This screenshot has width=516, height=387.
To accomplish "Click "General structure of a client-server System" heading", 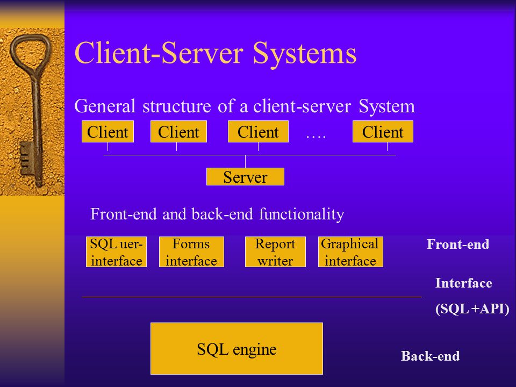I will [x=245, y=106].
